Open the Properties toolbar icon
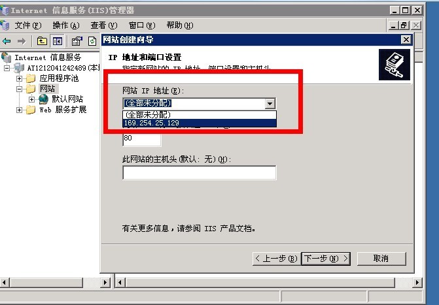439x305 pixels. [77, 41]
